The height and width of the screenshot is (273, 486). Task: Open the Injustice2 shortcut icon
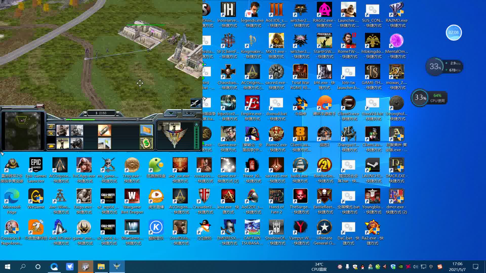(x=228, y=108)
